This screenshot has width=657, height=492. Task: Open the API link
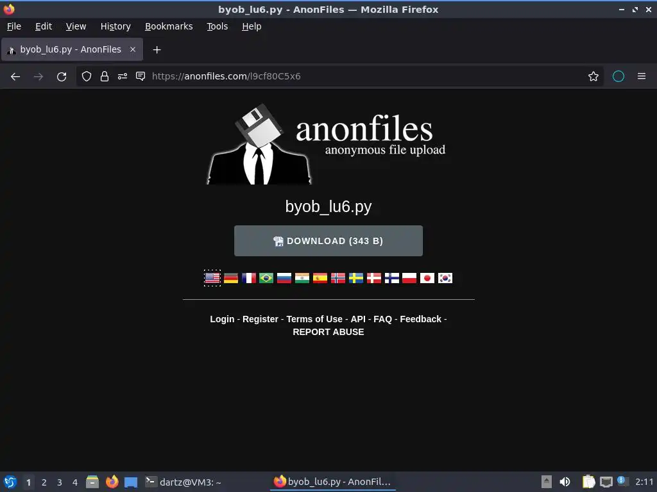click(x=358, y=319)
